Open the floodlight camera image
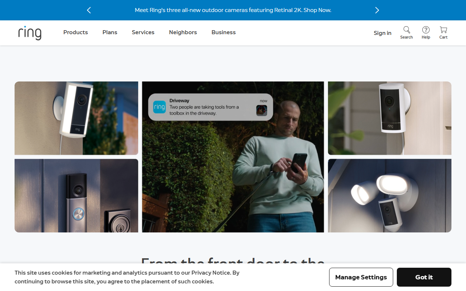This screenshot has width=466, height=291. pos(390,196)
